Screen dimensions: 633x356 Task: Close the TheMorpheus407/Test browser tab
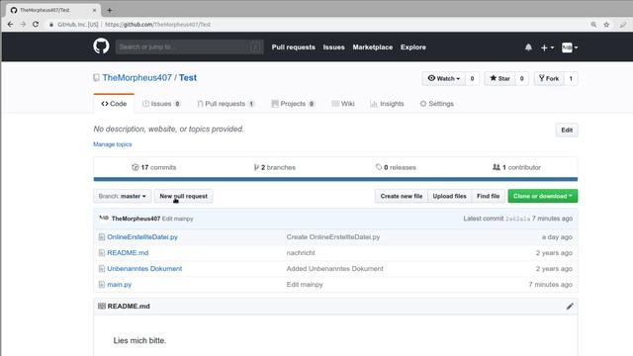tap(95, 10)
